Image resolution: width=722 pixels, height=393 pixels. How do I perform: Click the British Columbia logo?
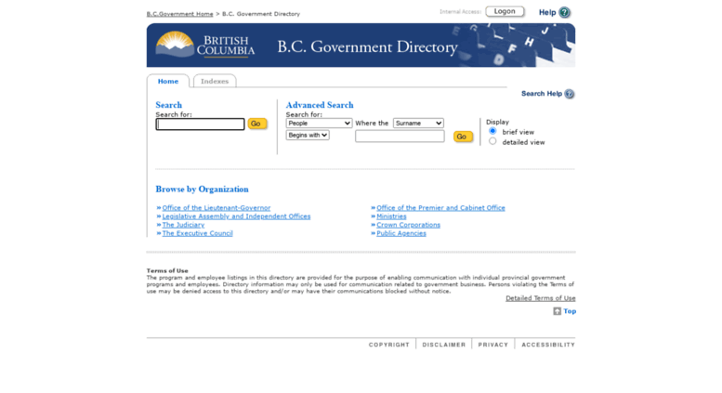pyautogui.click(x=205, y=46)
